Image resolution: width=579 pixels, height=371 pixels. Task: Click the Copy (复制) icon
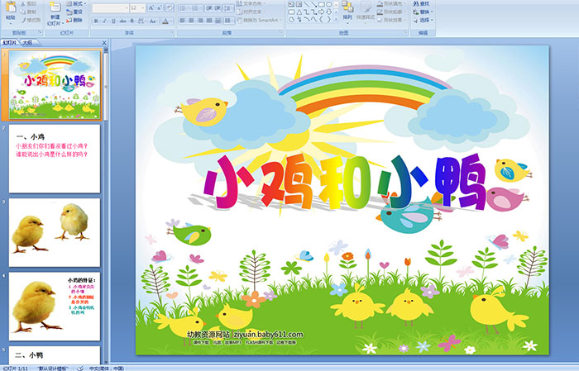pos(23,12)
